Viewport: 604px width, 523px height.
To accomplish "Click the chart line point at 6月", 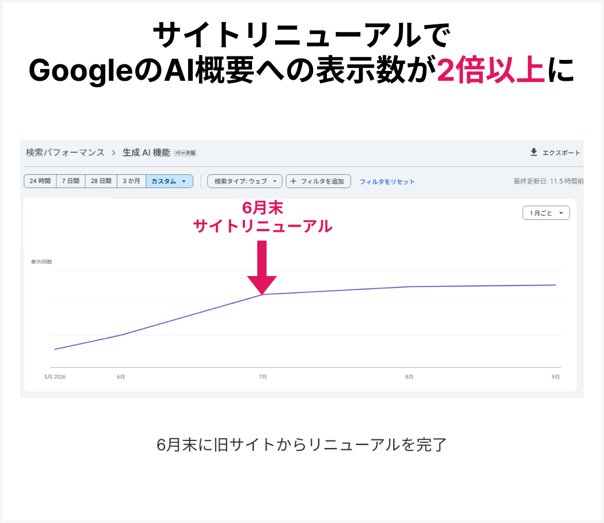I will coord(121,335).
